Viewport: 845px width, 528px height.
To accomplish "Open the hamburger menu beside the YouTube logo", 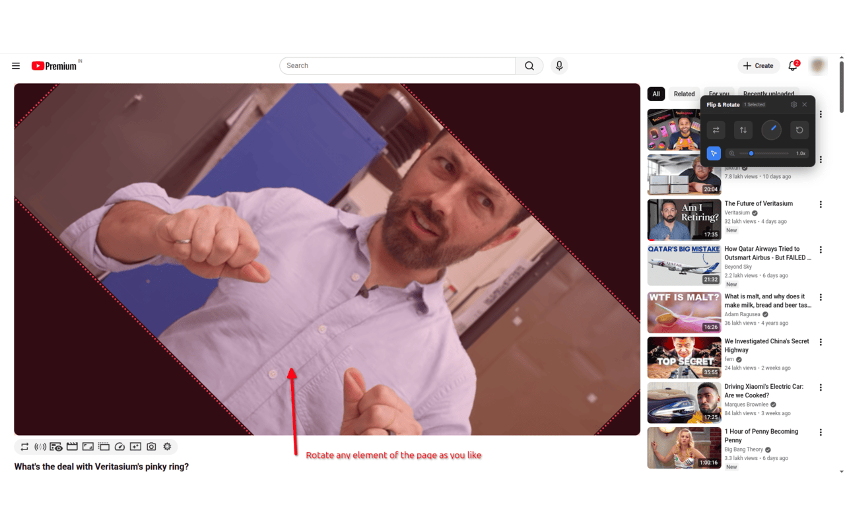I will pos(16,65).
